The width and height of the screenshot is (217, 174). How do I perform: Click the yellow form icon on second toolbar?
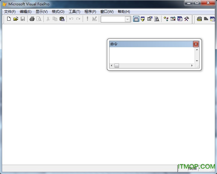coord(199,19)
